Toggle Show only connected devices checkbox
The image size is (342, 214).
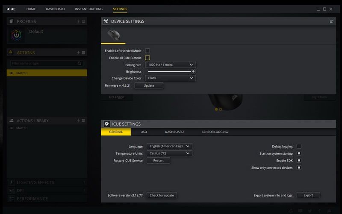299,167
